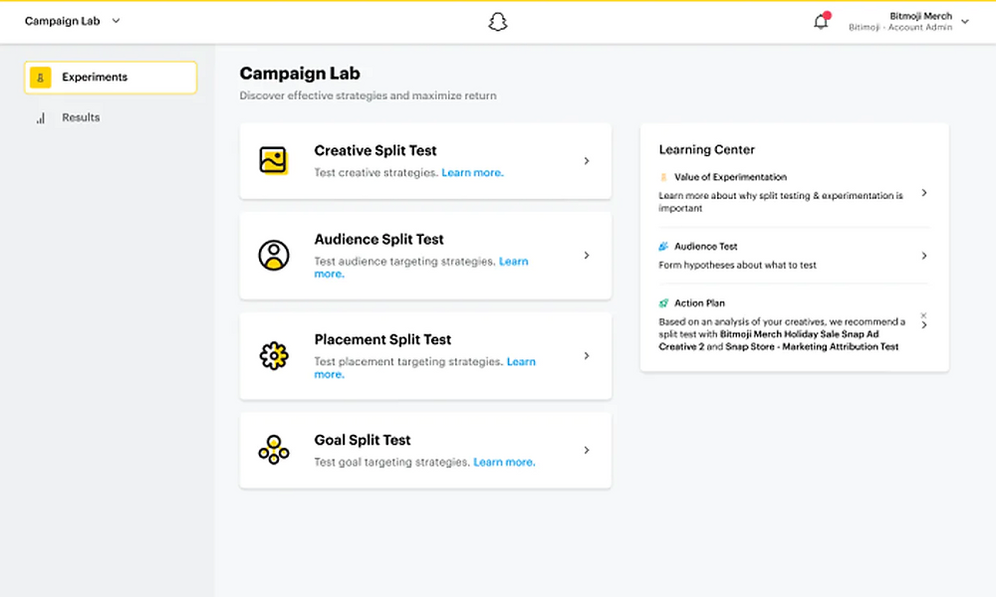Open Learn more link for Creative Split Test
This screenshot has width=996, height=597.
click(472, 172)
